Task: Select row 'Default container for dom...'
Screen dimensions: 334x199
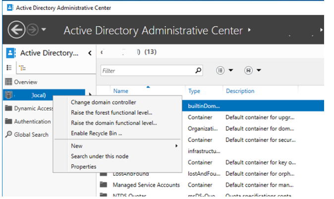Action: (260, 129)
